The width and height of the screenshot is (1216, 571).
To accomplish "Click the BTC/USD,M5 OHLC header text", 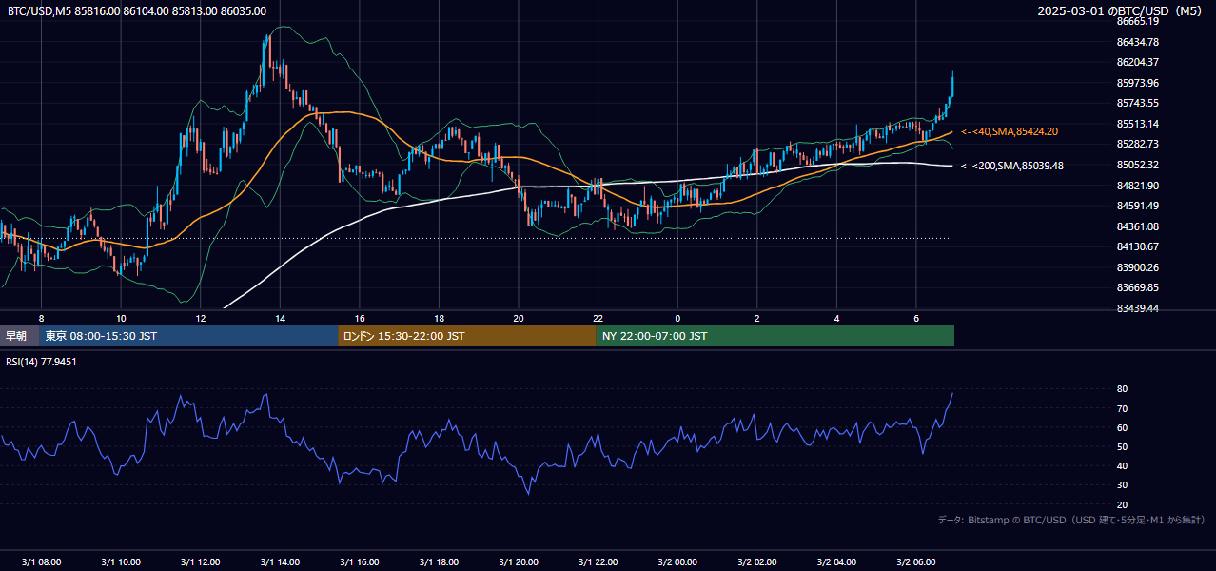I will (137, 10).
